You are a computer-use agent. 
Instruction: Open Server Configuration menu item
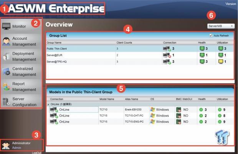coord(21,102)
